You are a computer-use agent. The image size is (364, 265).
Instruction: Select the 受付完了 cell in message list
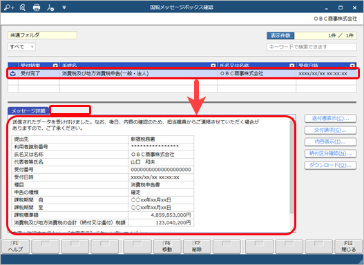(39, 74)
